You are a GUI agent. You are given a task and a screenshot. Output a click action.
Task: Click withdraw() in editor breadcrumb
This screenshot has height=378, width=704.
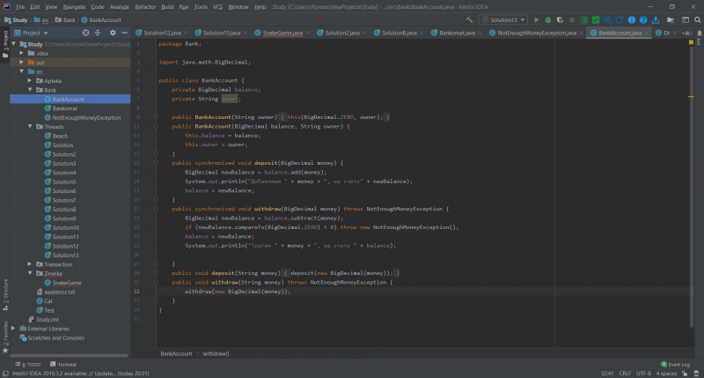tap(216, 353)
